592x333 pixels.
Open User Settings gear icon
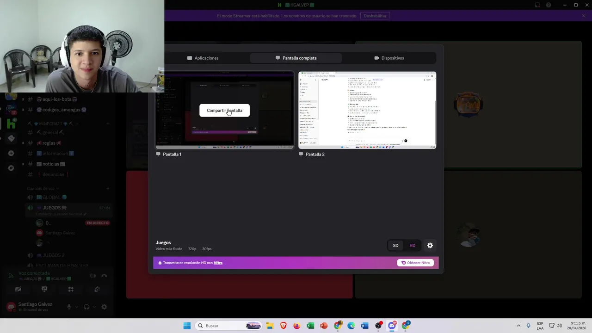point(104,307)
